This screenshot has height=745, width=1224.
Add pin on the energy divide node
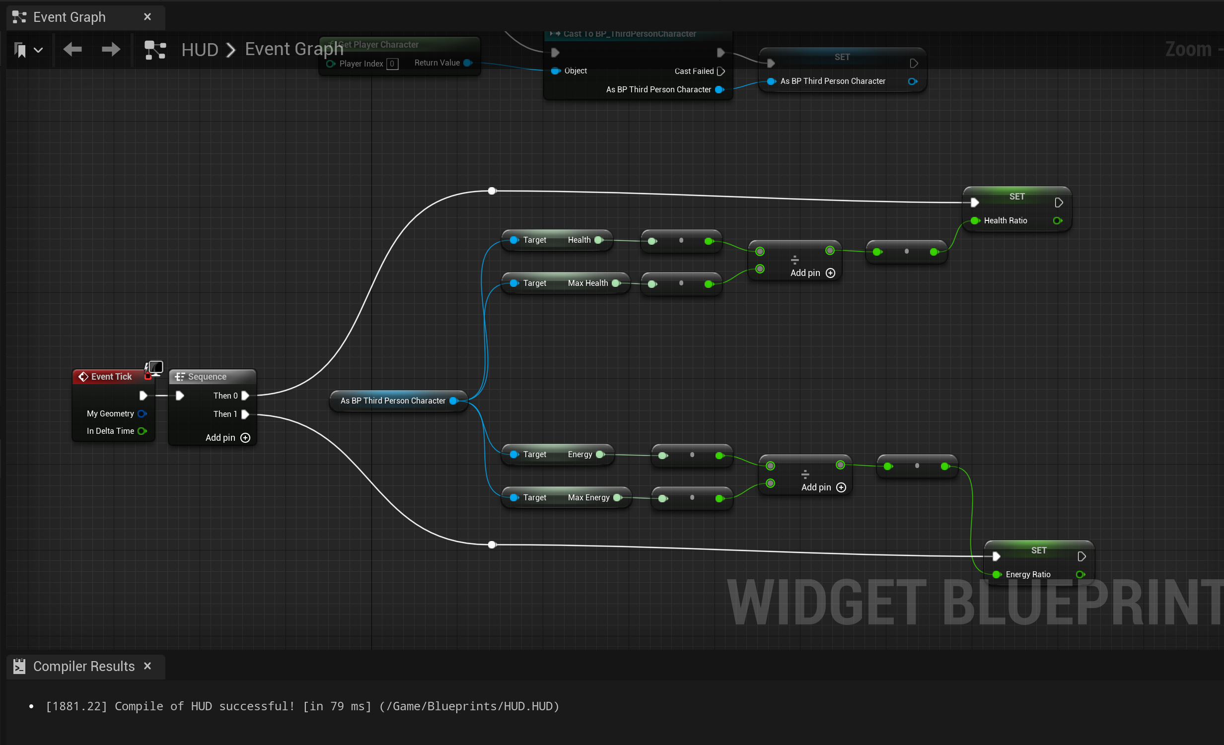pos(841,487)
